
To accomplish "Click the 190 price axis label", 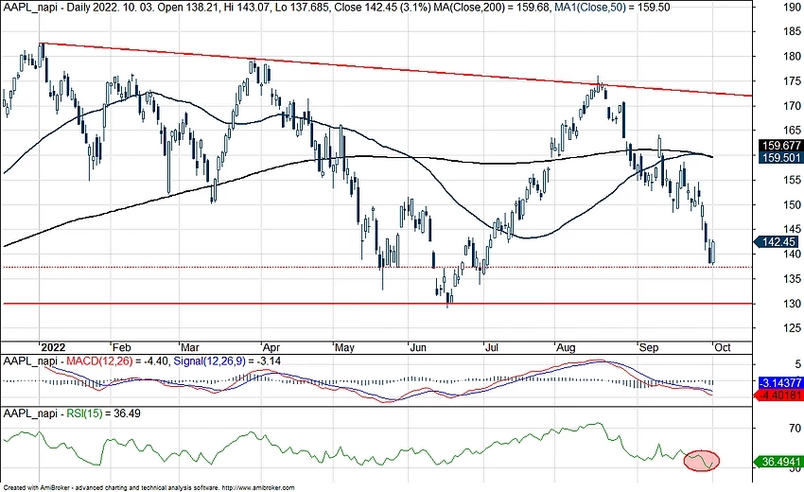I will click(793, 8).
